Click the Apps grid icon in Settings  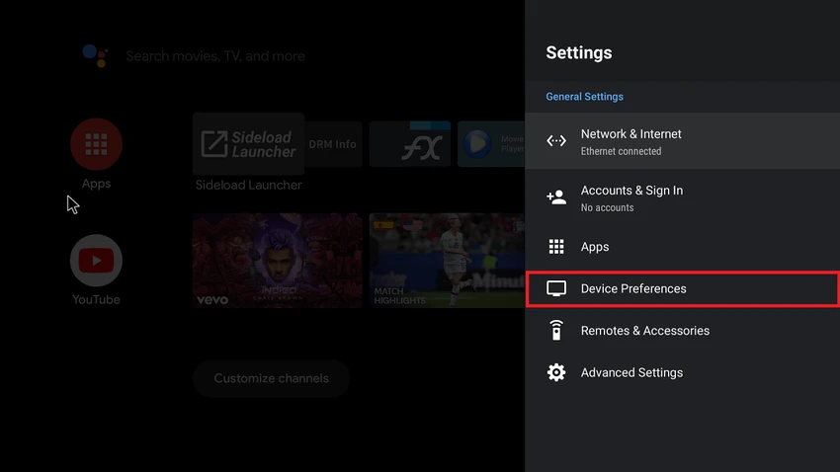[x=556, y=247]
